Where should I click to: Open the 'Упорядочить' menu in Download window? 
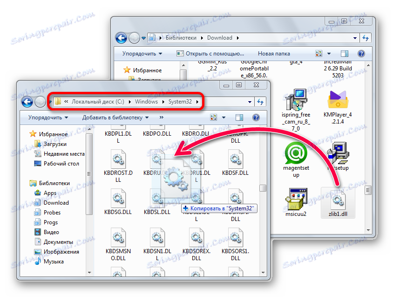pos(140,53)
